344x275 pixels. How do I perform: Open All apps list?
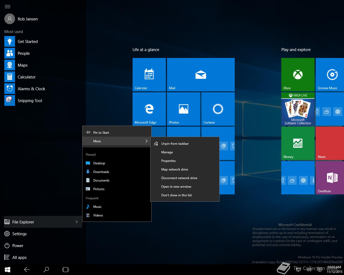pyautogui.click(x=43, y=257)
